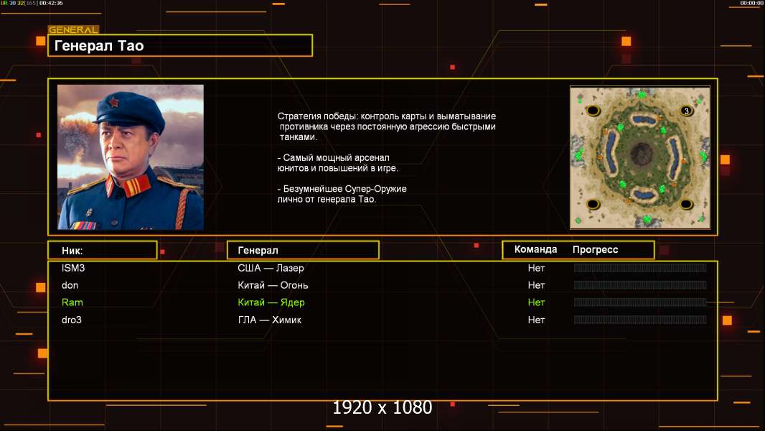The height and width of the screenshot is (431, 765).
Task: Click general entry 'Китай — Ядер'
Action: tap(271, 302)
